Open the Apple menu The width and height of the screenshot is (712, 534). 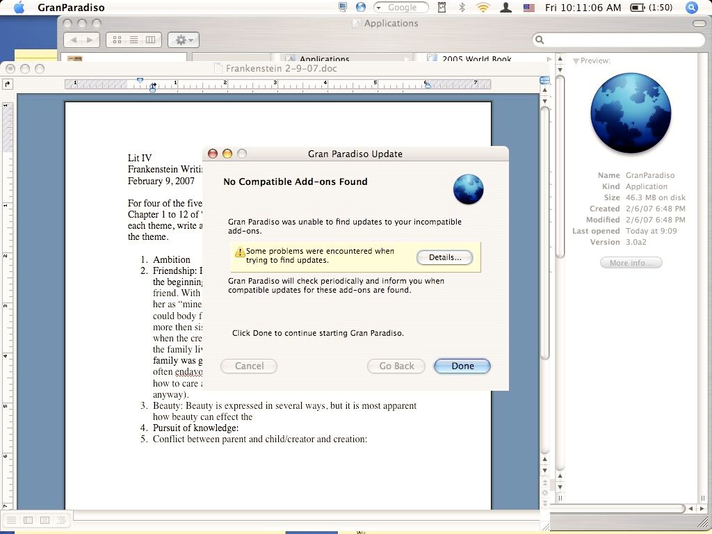click(x=19, y=7)
